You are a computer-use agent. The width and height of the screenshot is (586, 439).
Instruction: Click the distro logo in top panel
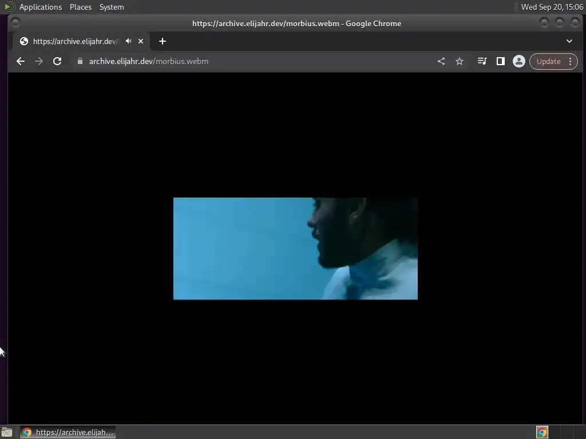9,7
